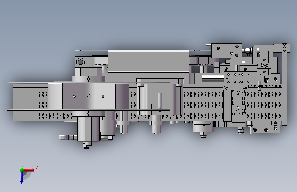297x192 pixels.
Task: Click the blue Z axis arrow of triad
Action: pos(21,177)
